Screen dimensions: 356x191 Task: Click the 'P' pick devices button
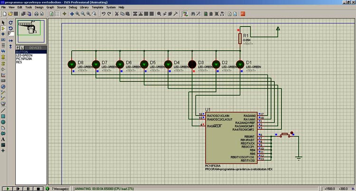click(18, 48)
